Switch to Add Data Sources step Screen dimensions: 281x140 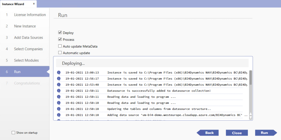pyautogui.click(x=28, y=37)
